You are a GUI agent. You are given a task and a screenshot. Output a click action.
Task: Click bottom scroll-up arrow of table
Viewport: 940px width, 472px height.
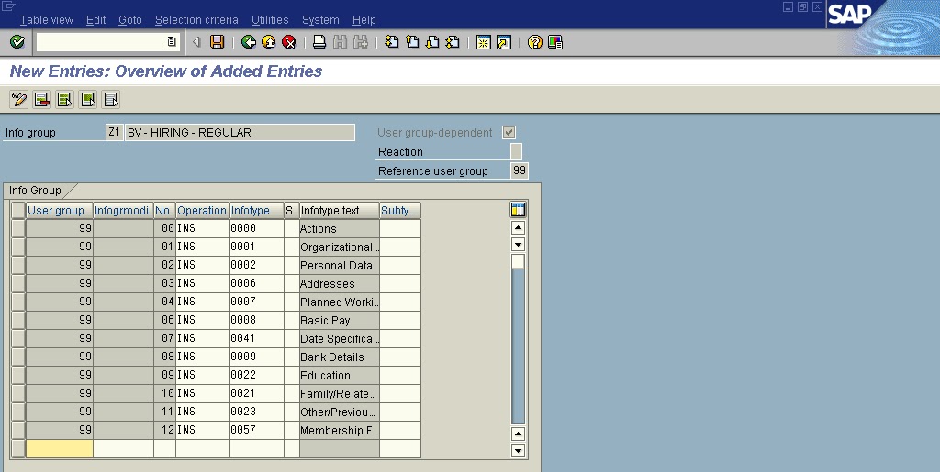[518, 434]
